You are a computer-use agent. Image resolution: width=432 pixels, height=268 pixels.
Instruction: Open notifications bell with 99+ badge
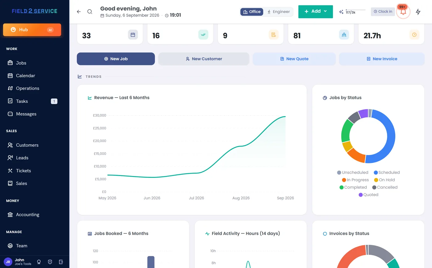click(x=403, y=12)
